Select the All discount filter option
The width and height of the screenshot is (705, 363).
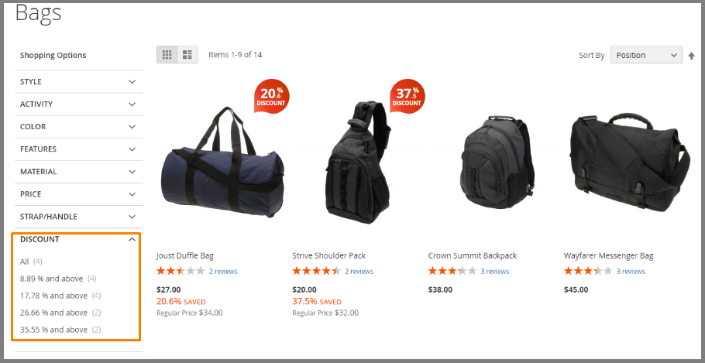tap(31, 262)
